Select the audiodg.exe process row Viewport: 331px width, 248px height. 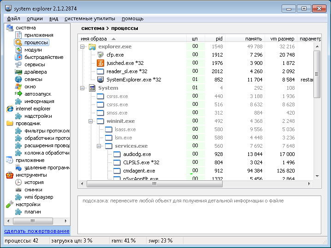[195, 154]
